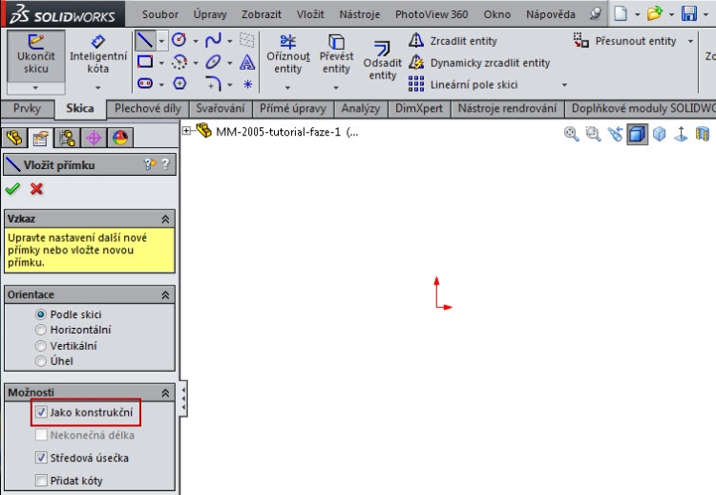Image resolution: width=716 pixels, height=495 pixels.
Task: Select the Inteligentní kóta dimension tool
Action: pyautogui.click(x=97, y=54)
